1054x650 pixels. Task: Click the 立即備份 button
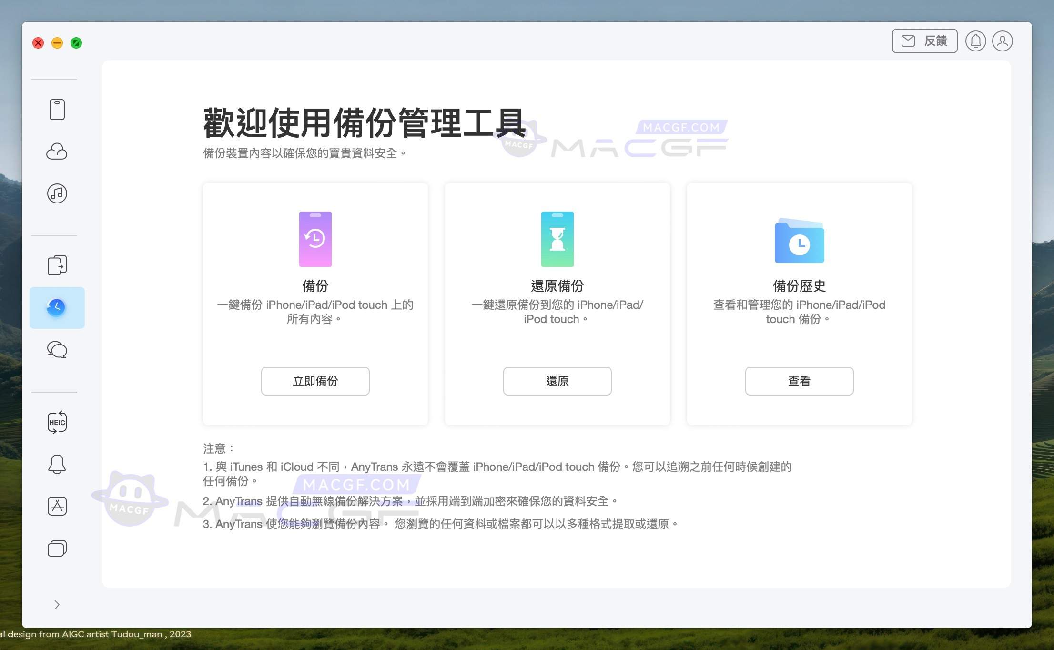coord(315,381)
